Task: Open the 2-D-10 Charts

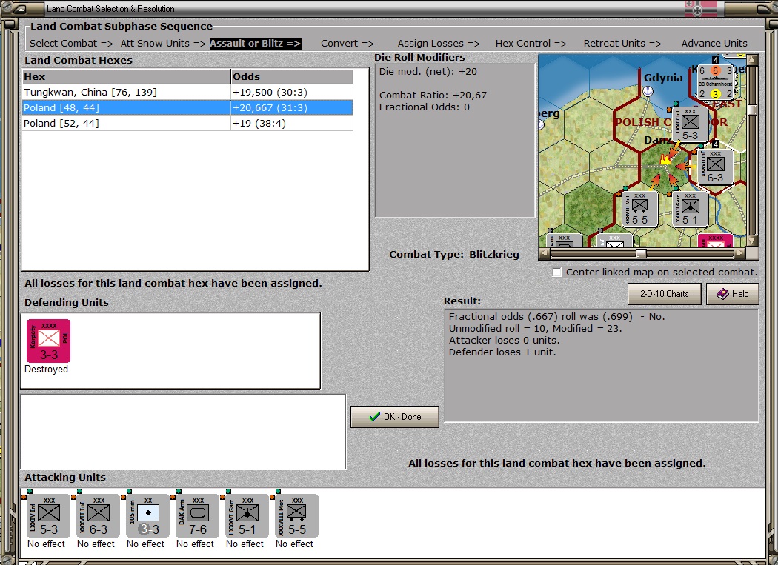Action: tap(665, 294)
